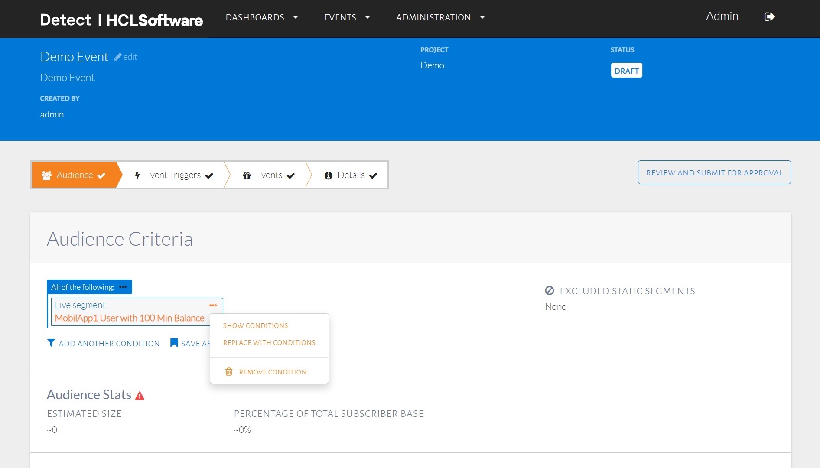Select Replace With Conditions menu option
The height and width of the screenshot is (468, 820).
coord(269,343)
